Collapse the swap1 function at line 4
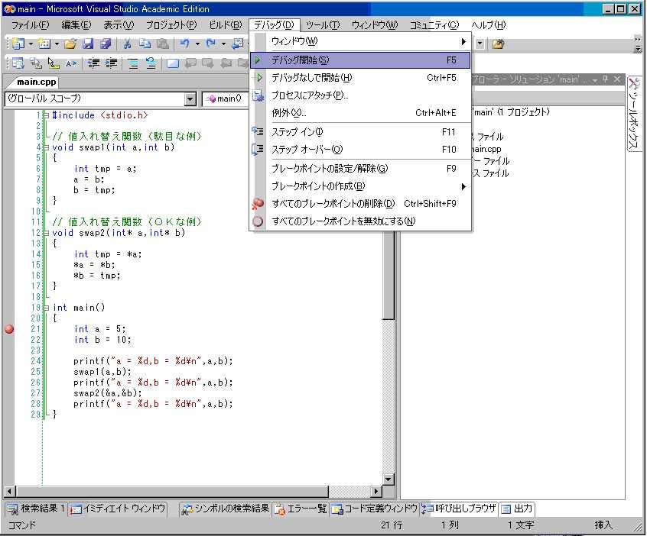The image size is (647, 536). pyautogui.click(x=46, y=147)
